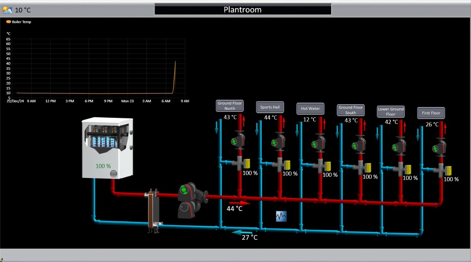Click the Plantroom title bar
The width and height of the screenshot is (471, 262).
(243, 10)
